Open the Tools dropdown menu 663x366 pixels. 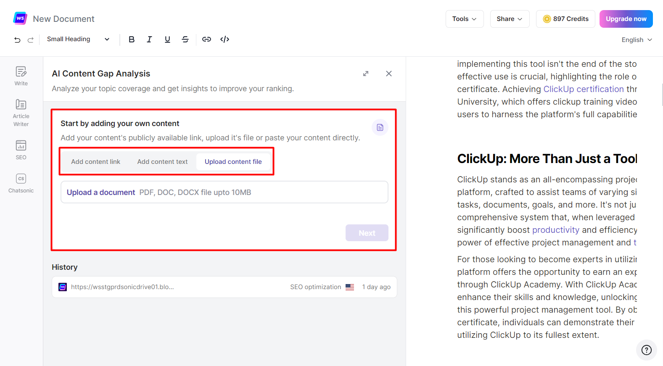465,19
